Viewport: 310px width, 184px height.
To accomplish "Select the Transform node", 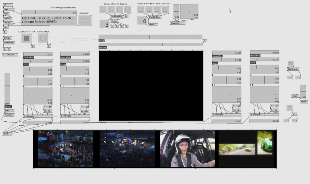I will coord(178,23).
